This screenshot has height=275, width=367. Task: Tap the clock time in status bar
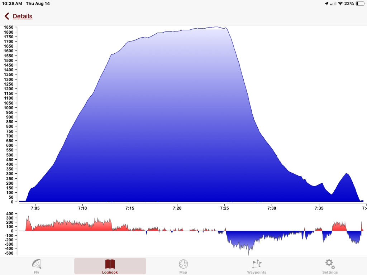click(12, 4)
